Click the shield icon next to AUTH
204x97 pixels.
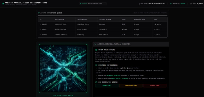tap(191, 4)
